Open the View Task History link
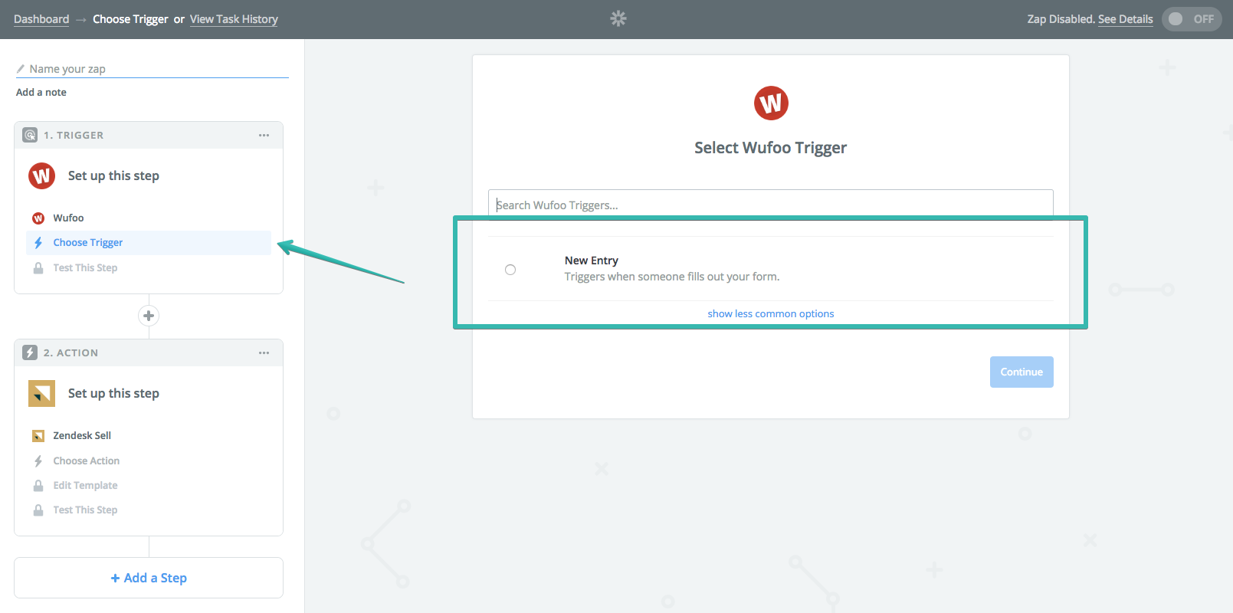The image size is (1233, 613). point(234,19)
